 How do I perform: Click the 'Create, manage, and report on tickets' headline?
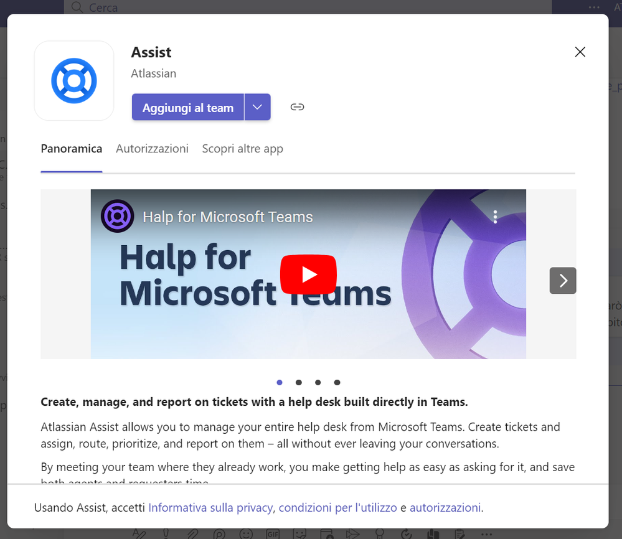pyautogui.click(x=254, y=402)
